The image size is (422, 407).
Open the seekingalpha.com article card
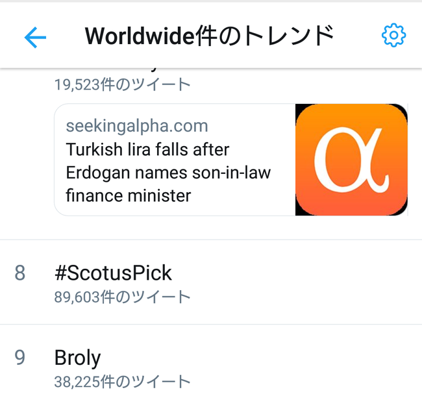(231, 160)
